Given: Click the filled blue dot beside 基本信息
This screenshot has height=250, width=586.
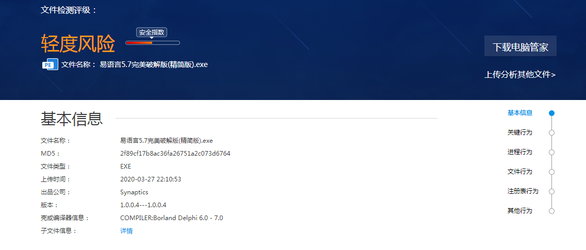Looking at the screenshot, I should 551,113.
